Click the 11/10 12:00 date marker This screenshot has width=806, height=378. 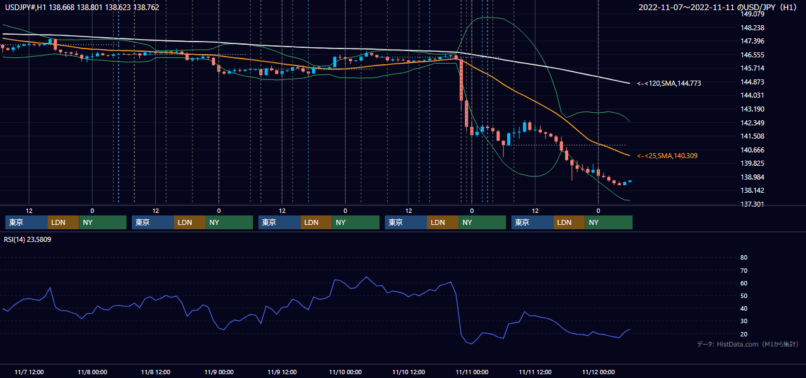[x=408, y=372]
